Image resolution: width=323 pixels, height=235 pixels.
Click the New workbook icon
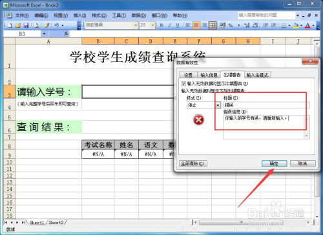coord(10,25)
